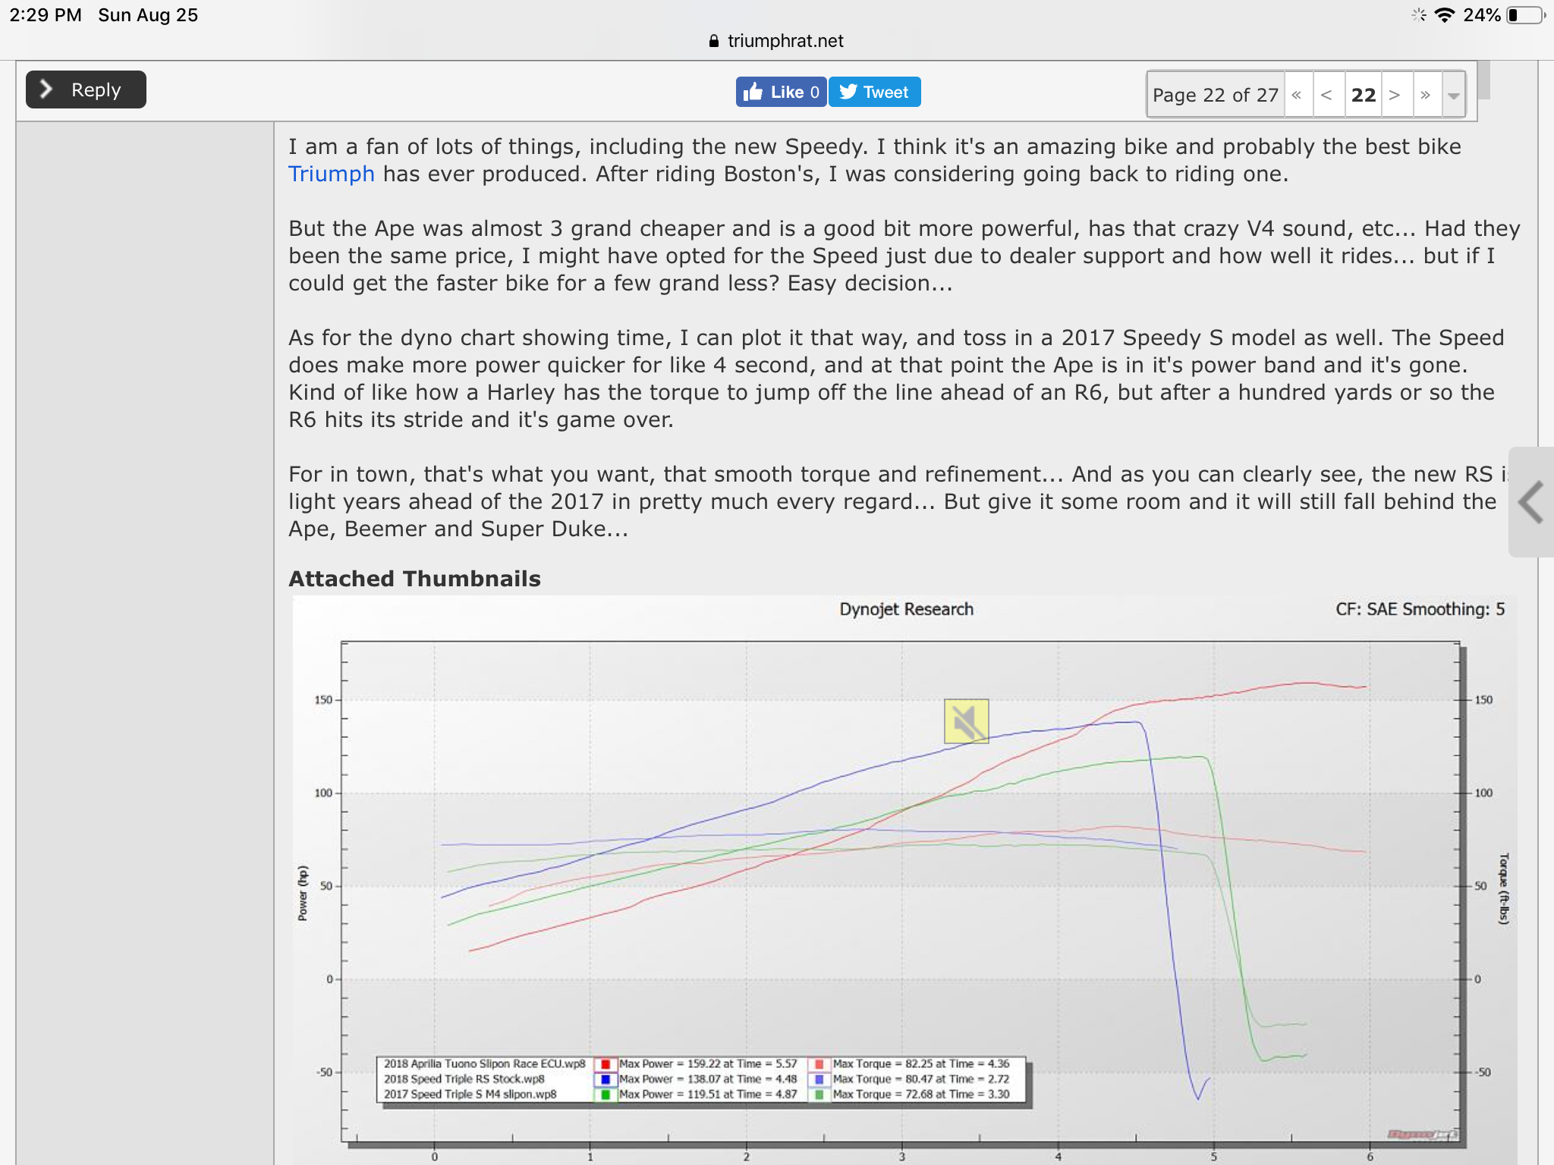Screen dimensions: 1554x1165
Task: Click '2017 Speed Triple S M4 slipon.wp8' legend
Action: pos(470,1094)
